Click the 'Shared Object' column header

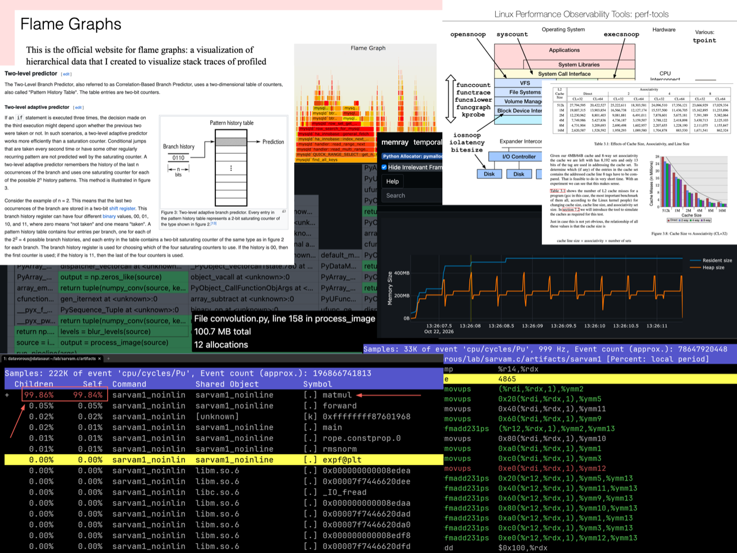227,384
